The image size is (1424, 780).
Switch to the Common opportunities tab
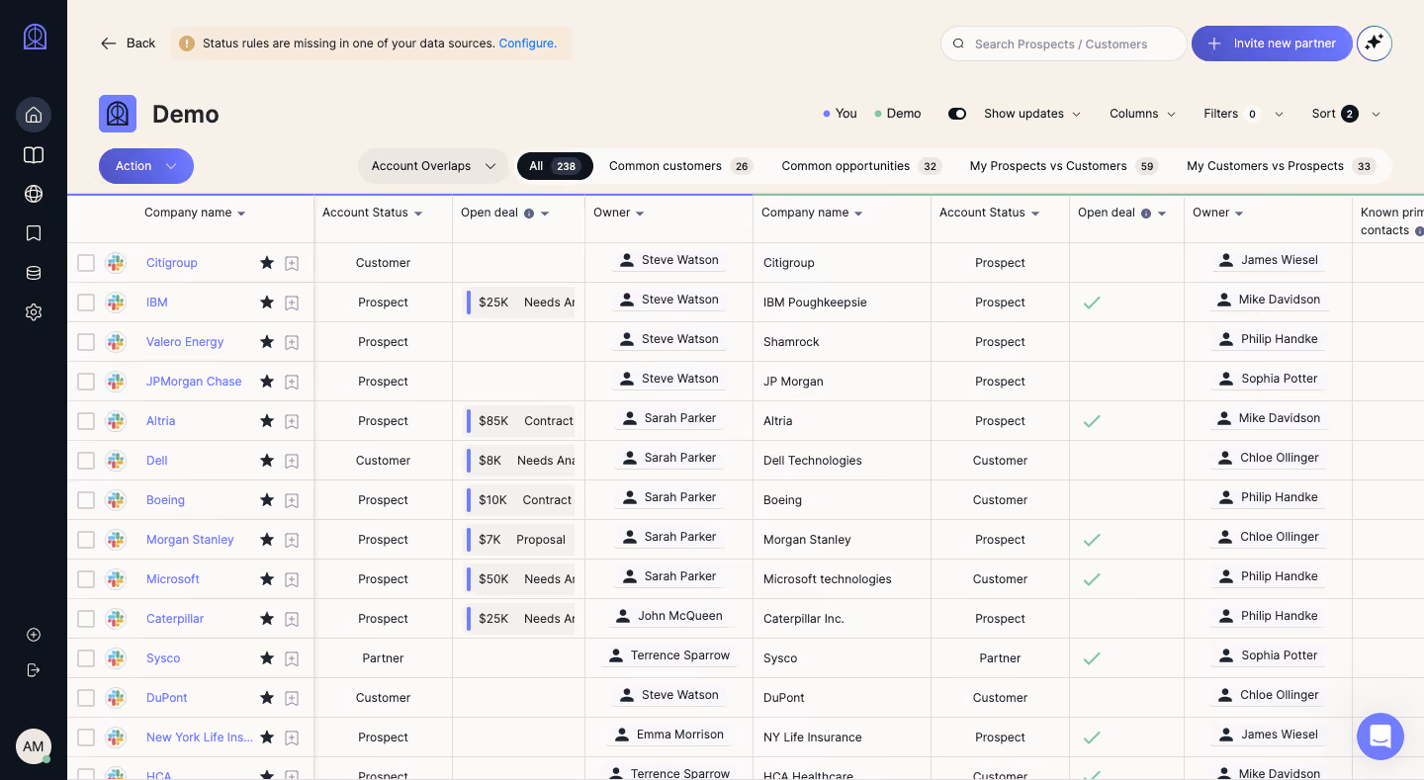point(861,166)
